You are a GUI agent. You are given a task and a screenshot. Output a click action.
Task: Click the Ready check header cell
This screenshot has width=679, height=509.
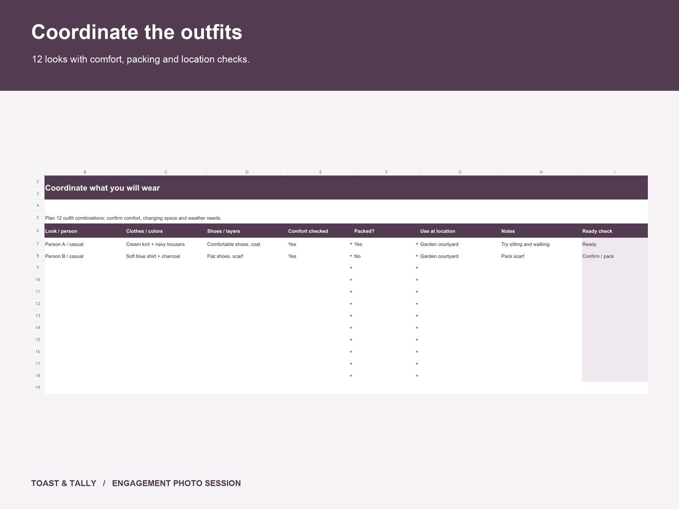pos(614,231)
